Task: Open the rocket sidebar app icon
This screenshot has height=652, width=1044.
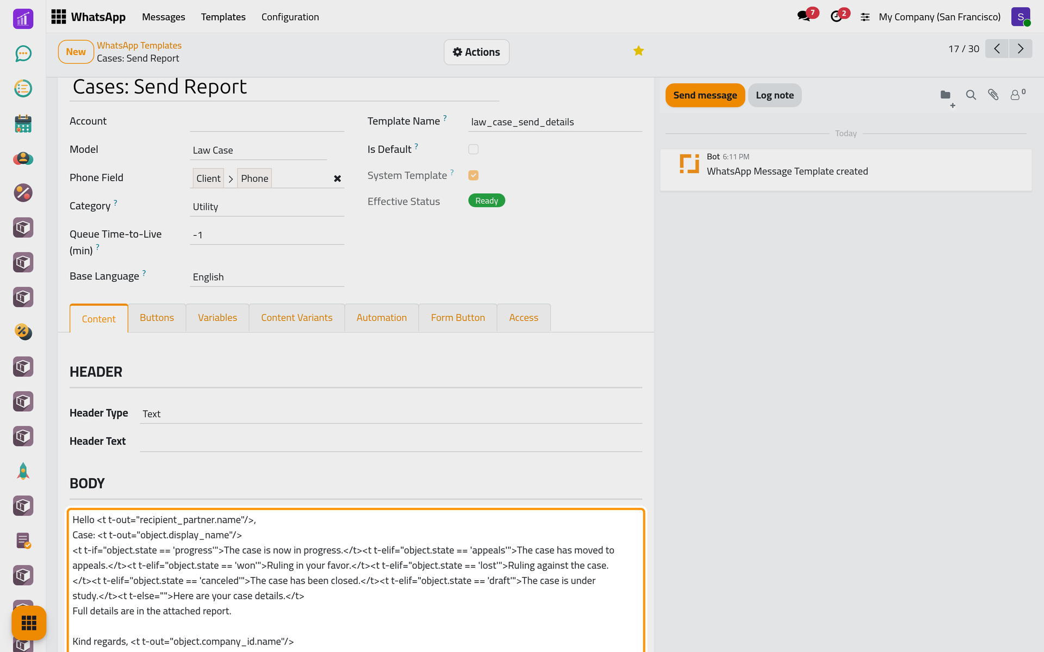Action: click(23, 471)
